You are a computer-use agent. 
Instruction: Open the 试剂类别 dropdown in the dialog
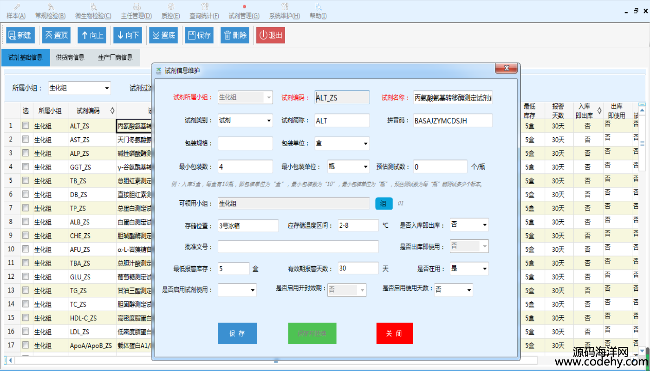[x=245, y=120]
